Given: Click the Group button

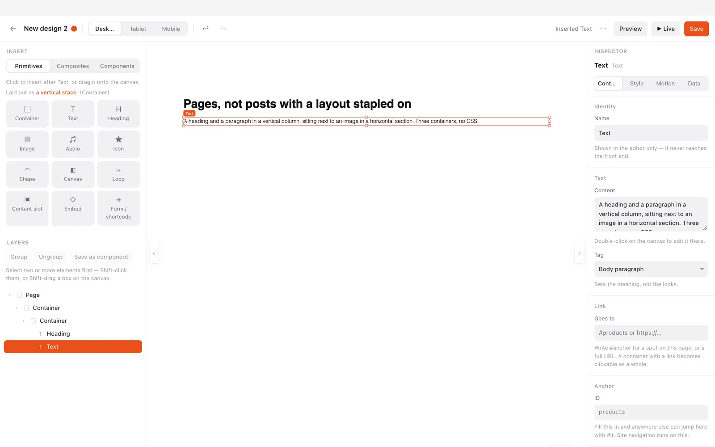Looking at the screenshot, I should click(x=19, y=257).
